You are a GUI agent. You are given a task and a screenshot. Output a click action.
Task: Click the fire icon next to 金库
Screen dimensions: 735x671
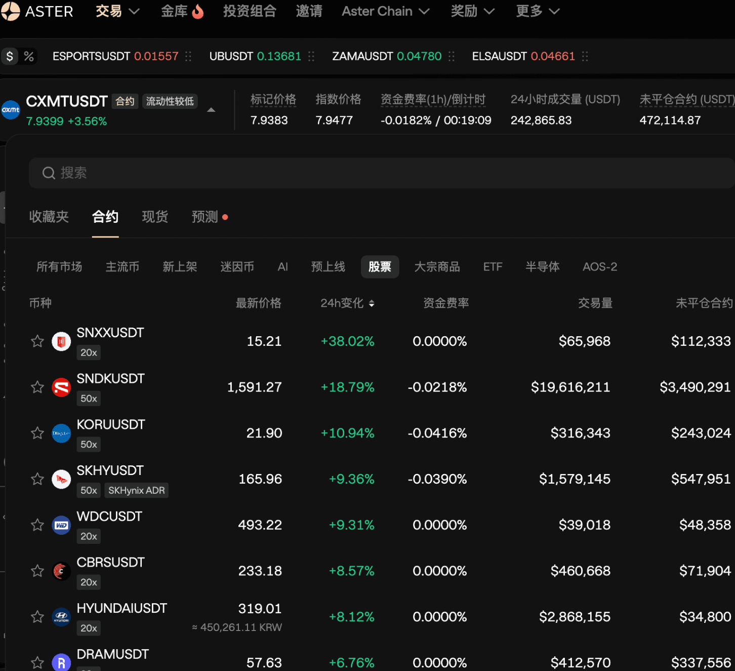[x=198, y=11]
